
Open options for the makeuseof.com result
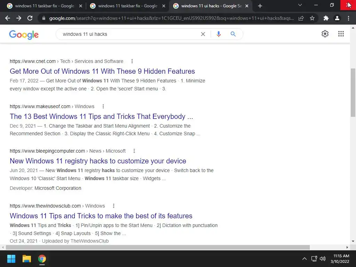tap(103, 106)
